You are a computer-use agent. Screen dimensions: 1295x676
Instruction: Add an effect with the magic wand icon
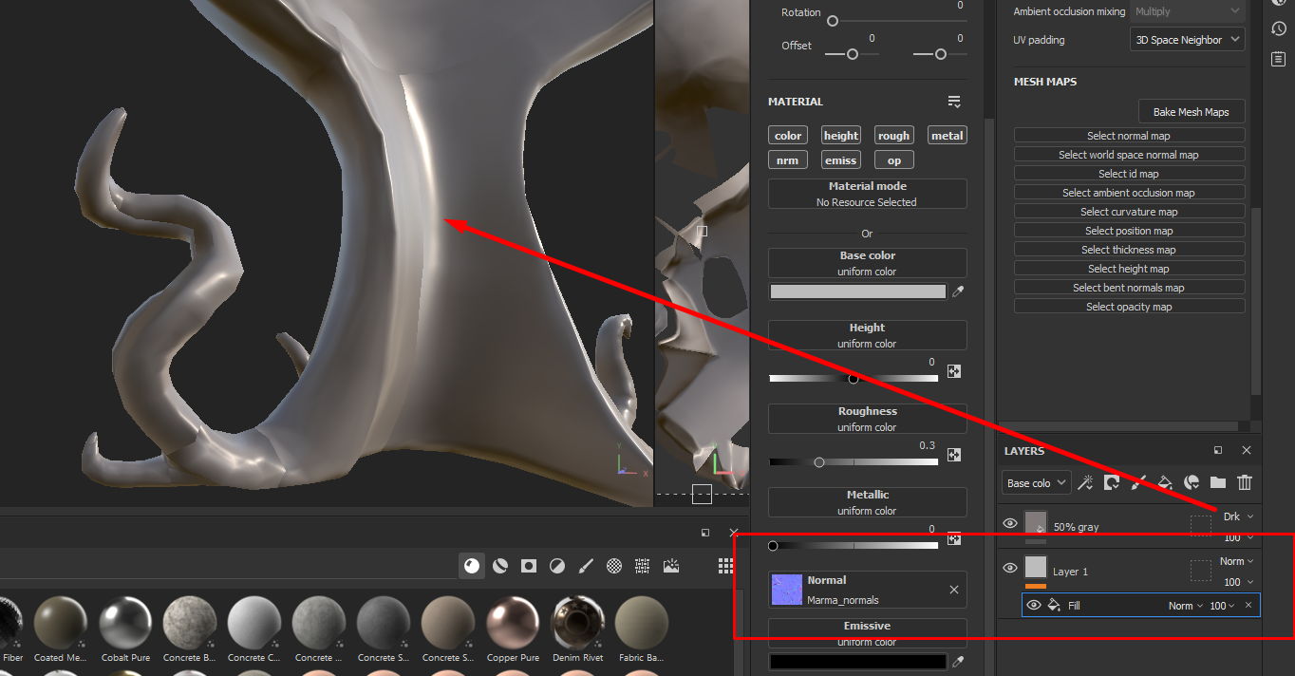1085,482
